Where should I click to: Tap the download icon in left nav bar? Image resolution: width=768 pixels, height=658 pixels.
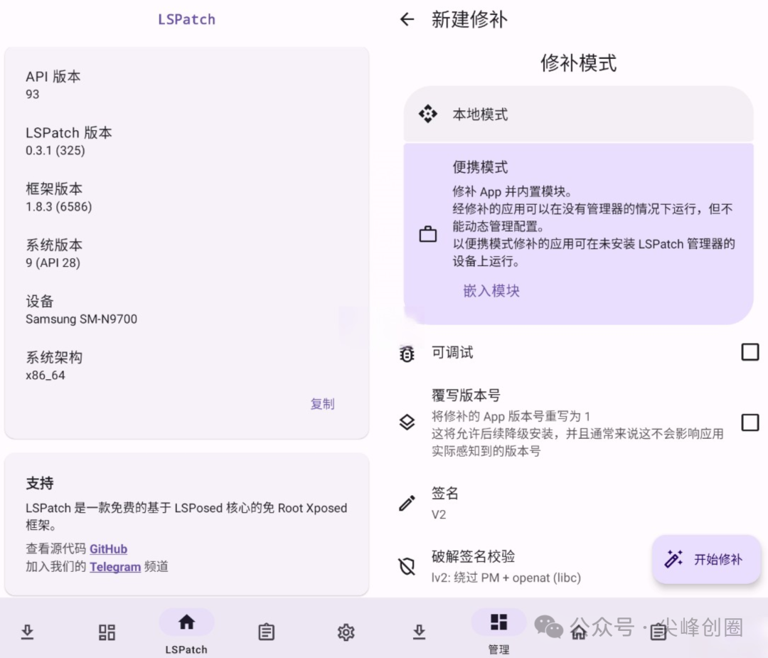coord(28,632)
